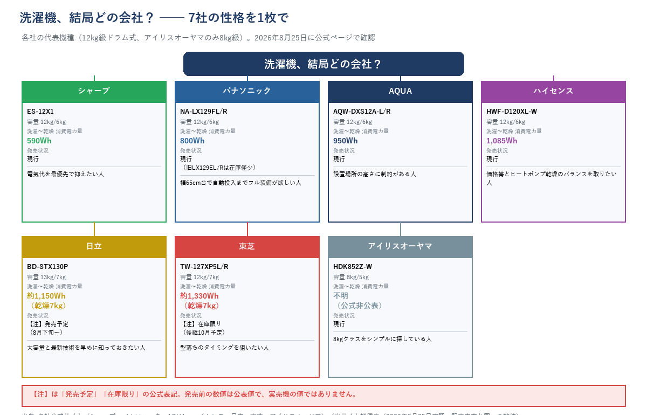Click the 約1,330Wh red value
Viewport: 647px width, 415px height.
(199, 296)
